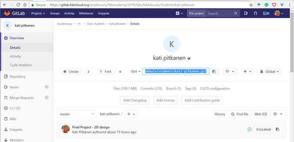
Task: View the green pipeline passed status icon
Action: click(x=250, y=129)
